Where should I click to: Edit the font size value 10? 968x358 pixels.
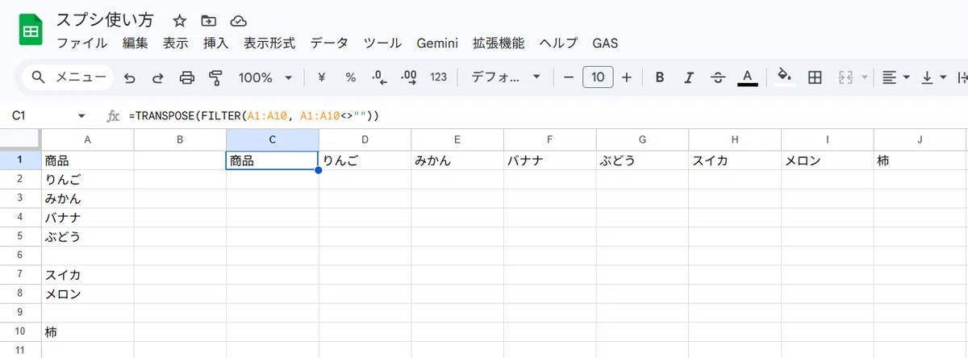click(598, 77)
